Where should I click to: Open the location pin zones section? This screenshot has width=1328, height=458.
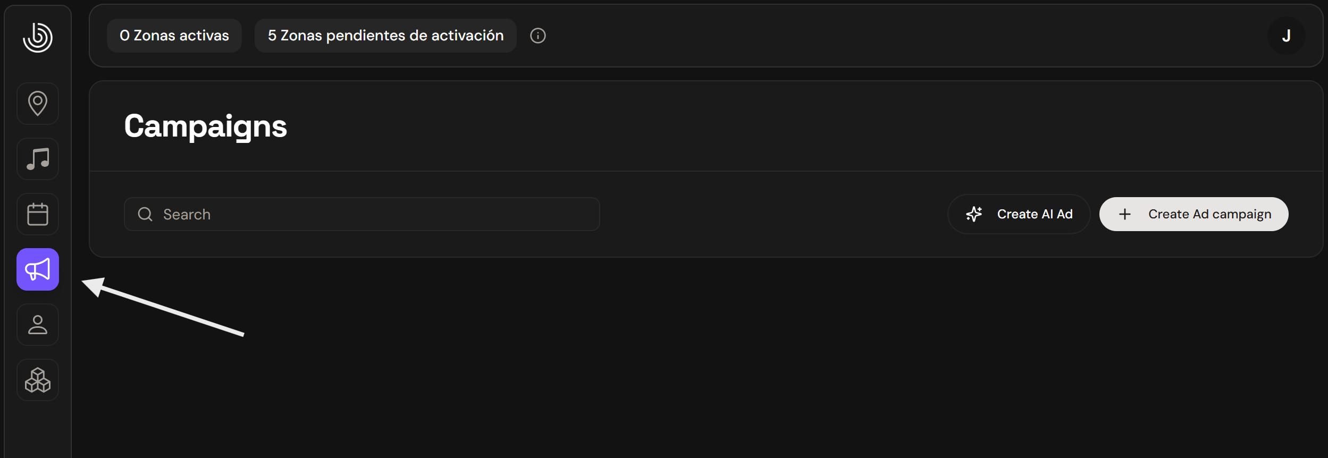tap(38, 104)
